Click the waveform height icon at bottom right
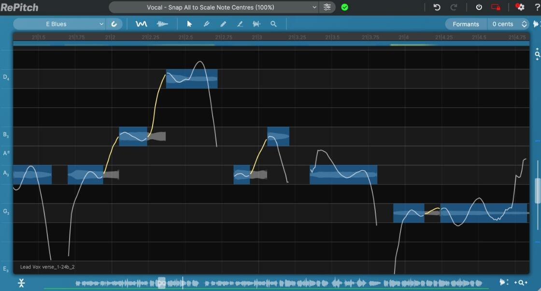Image resolution: width=541 pixels, height=291 pixels. point(504,282)
